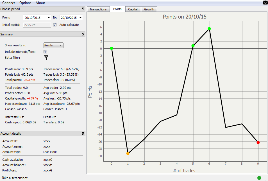Click the 'Consec. losses: 1' text
Viewport: 268px width, 181px height.
point(55,109)
